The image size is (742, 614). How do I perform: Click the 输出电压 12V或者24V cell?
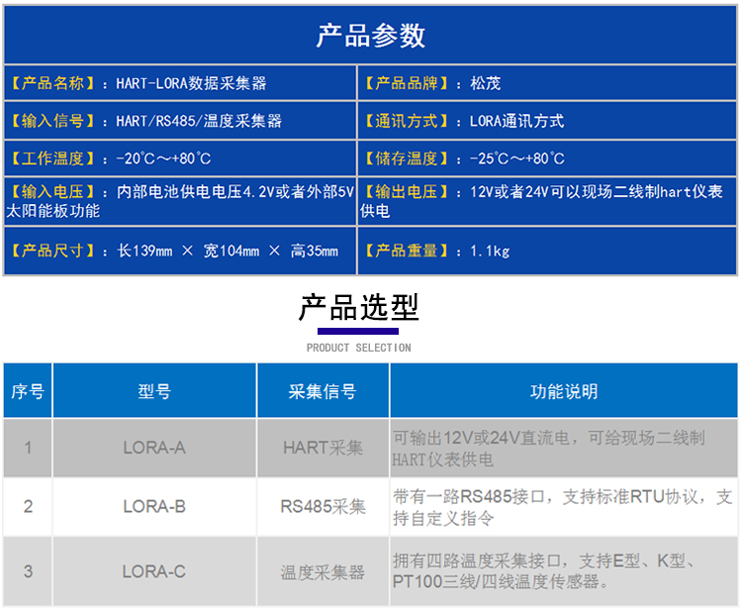click(x=547, y=201)
